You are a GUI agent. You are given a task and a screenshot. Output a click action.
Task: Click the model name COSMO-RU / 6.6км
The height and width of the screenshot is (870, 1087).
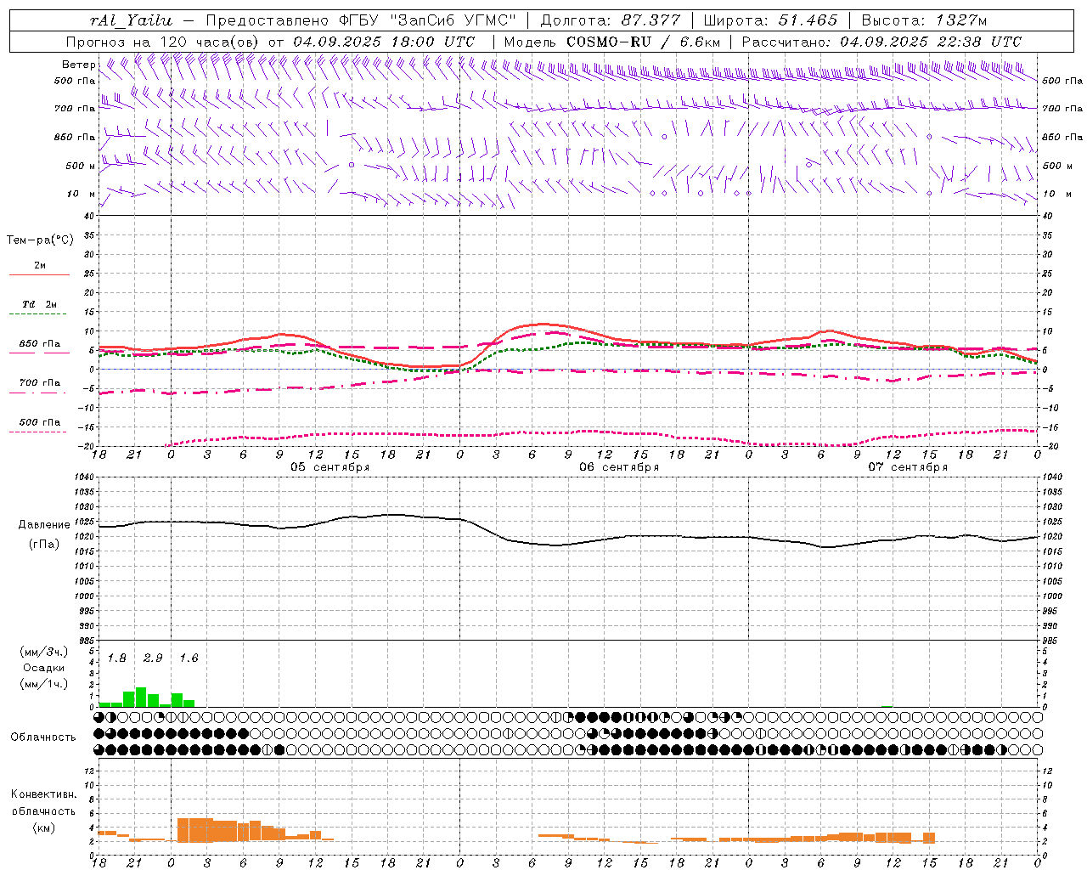click(643, 41)
